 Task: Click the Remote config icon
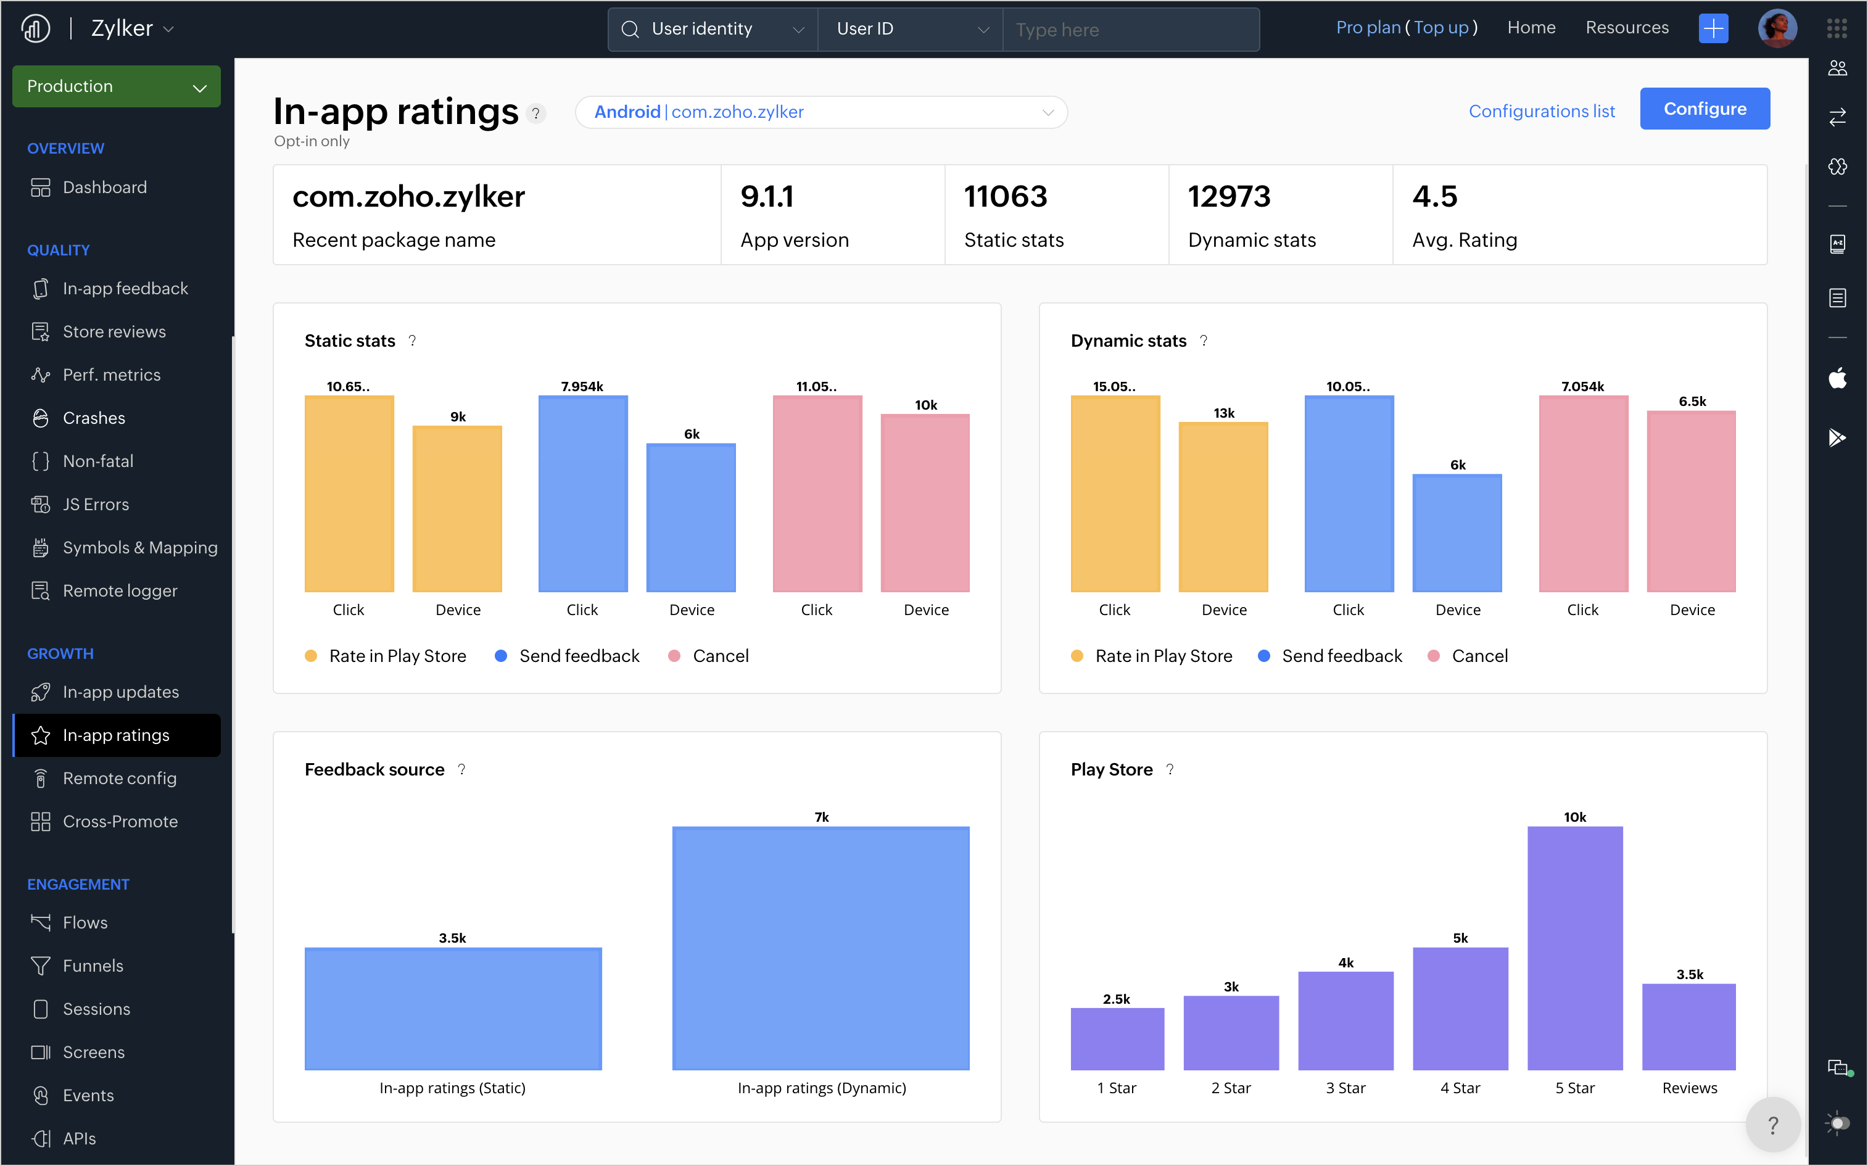pos(41,779)
